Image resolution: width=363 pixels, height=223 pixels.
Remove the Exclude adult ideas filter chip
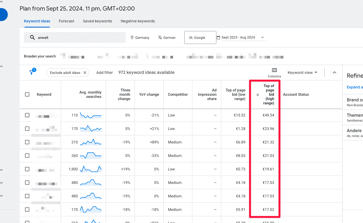(x=85, y=73)
